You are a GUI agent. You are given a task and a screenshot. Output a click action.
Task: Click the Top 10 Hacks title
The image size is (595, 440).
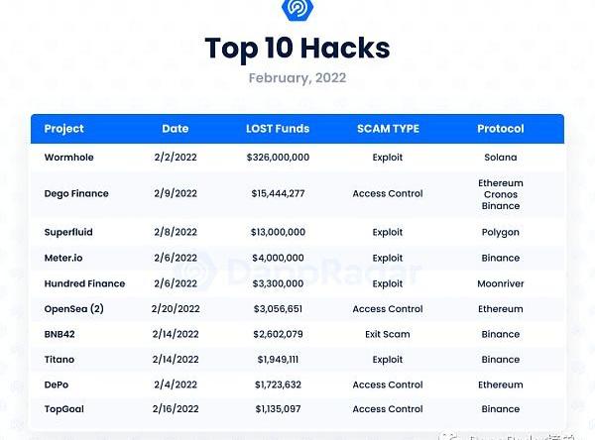pos(297,49)
